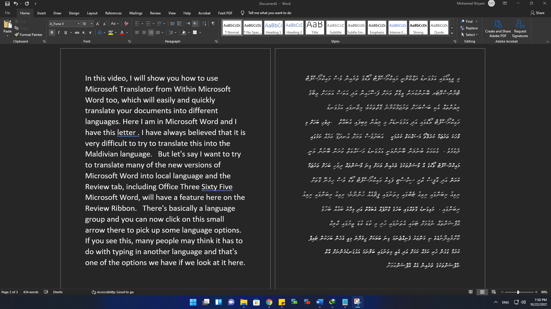This screenshot has width=551, height=309.
Task: Set right-to-left text direction
Action: pyautogui.click(x=195, y=24)
